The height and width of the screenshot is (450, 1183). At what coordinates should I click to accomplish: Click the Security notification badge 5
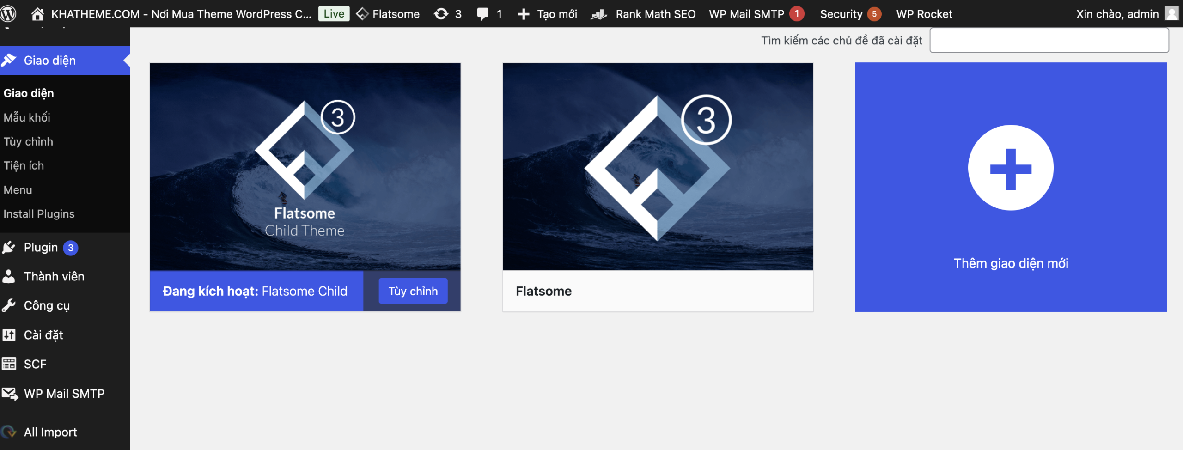(874, 14)
